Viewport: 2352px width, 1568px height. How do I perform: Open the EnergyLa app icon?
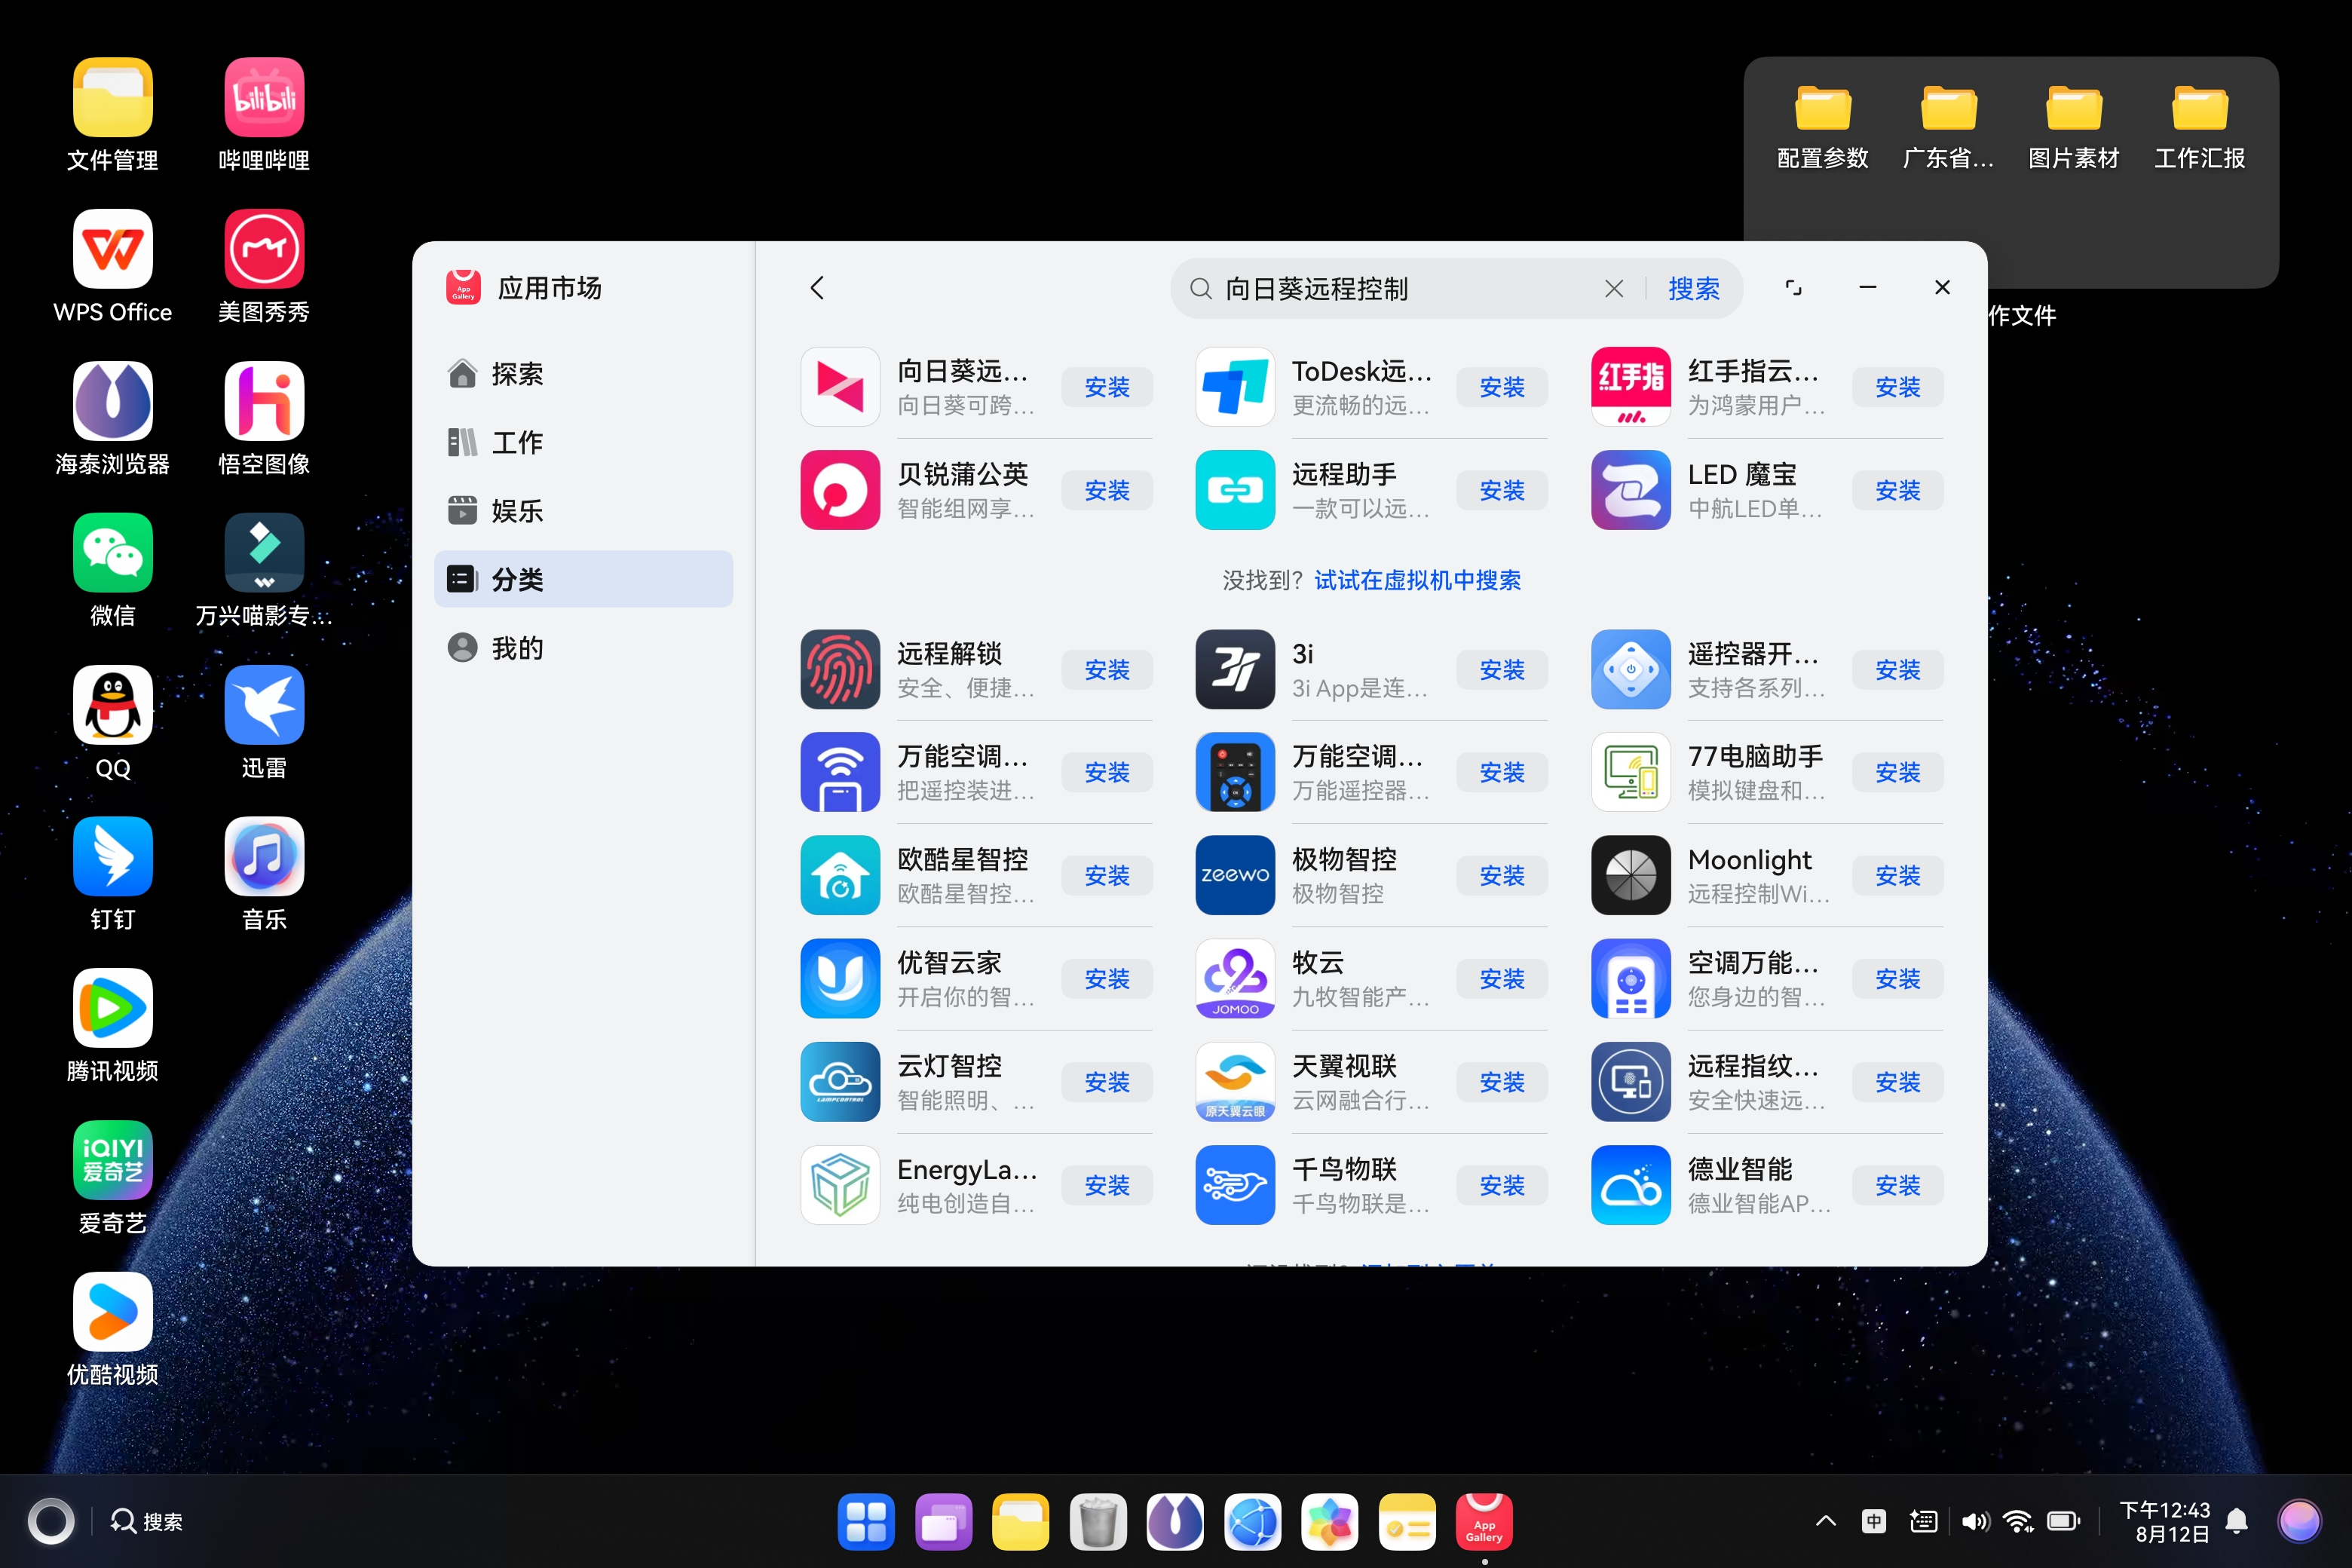pyautogui.click(x=840, y=1185)
